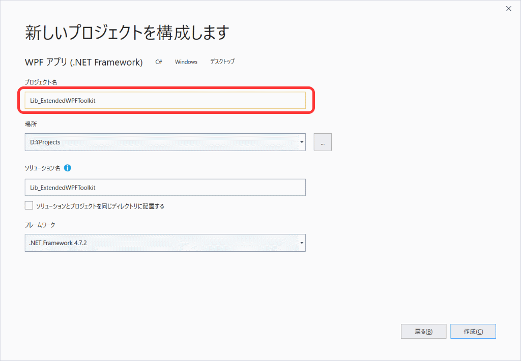Focus the project name input field

[165, 100]
